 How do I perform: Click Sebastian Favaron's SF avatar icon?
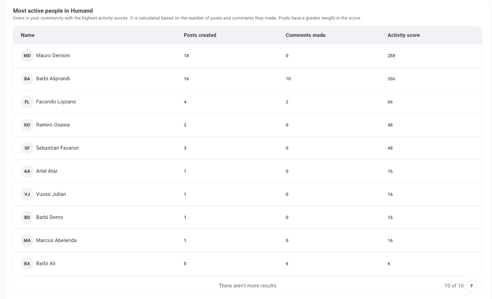pyautogui.click(x=27, y=148)
